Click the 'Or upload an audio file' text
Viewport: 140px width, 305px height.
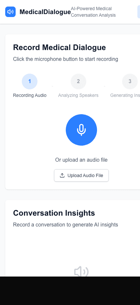(81, 160)
